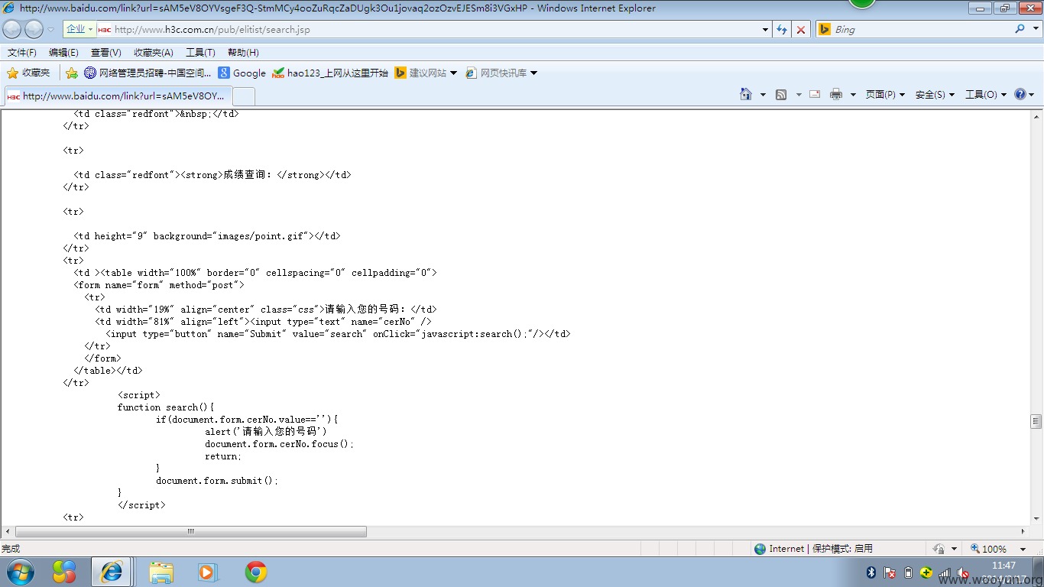
Task: Click the Windows Start orb
Action: [21, 572]
